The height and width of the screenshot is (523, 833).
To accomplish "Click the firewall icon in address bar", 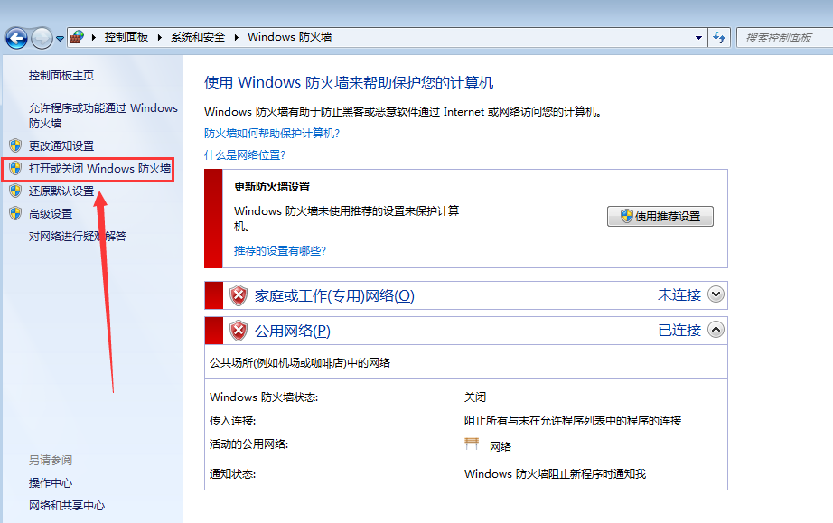I will click(x=77, y=37).
